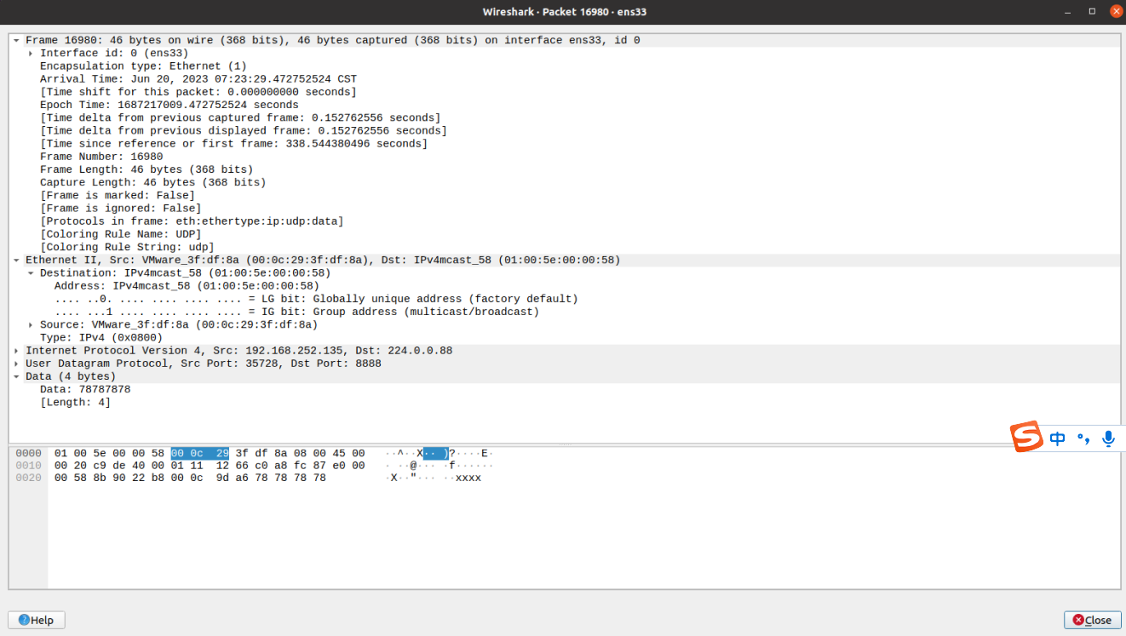Image resolution: width=1126 pixels, height=636 pixels.
Task: Select the Capture Length: 46 bytes row
Action: click(x=566, y=182)
